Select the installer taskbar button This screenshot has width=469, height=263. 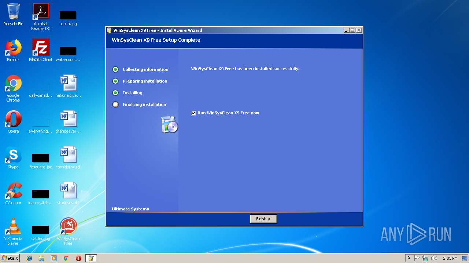91,258
